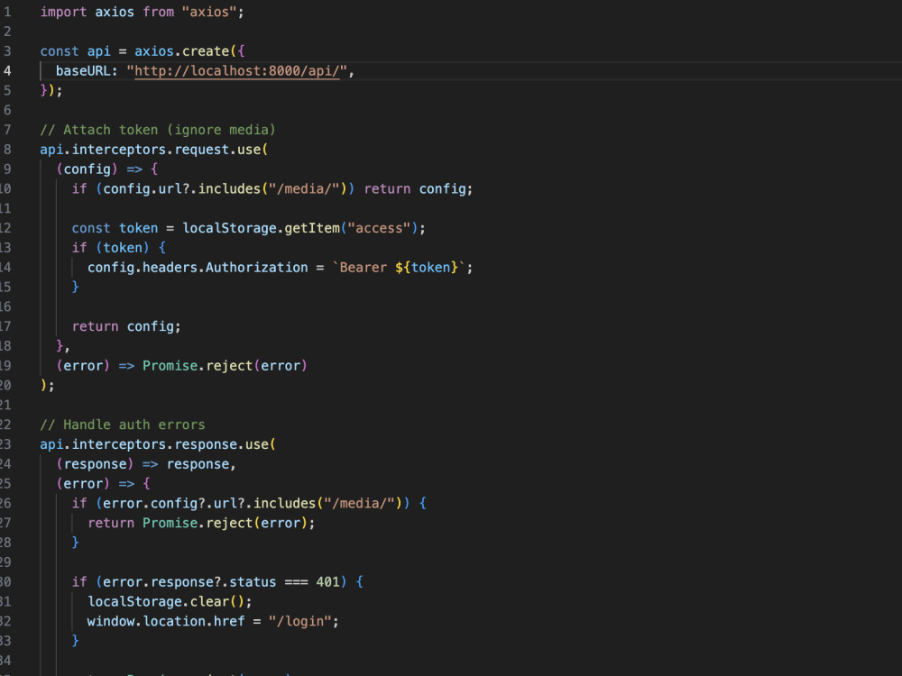The image size is (902, 676).
Task: Click 'api.interceptors.request.use(' text
Action: click(153, 150)
